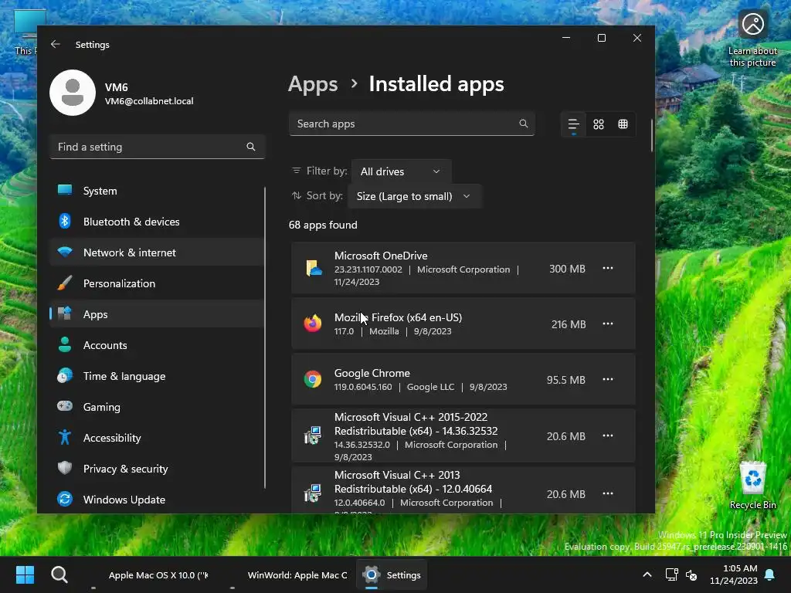Open the Sort by Size dropdown
The image size is (791, 593).
414,196
